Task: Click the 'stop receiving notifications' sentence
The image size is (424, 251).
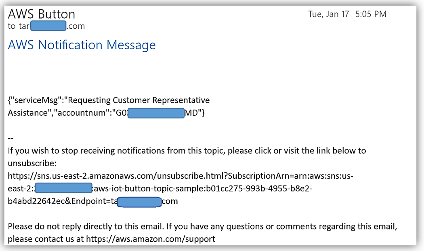Action: pos(187,151)
